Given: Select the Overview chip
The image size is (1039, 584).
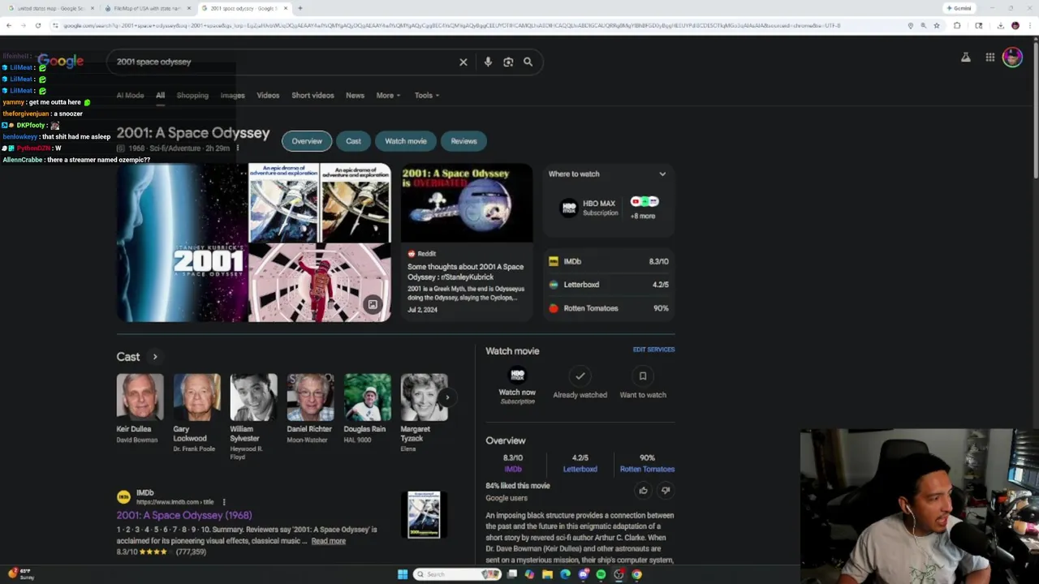Looking at the screenshot, I should click(x=307, y=141).
